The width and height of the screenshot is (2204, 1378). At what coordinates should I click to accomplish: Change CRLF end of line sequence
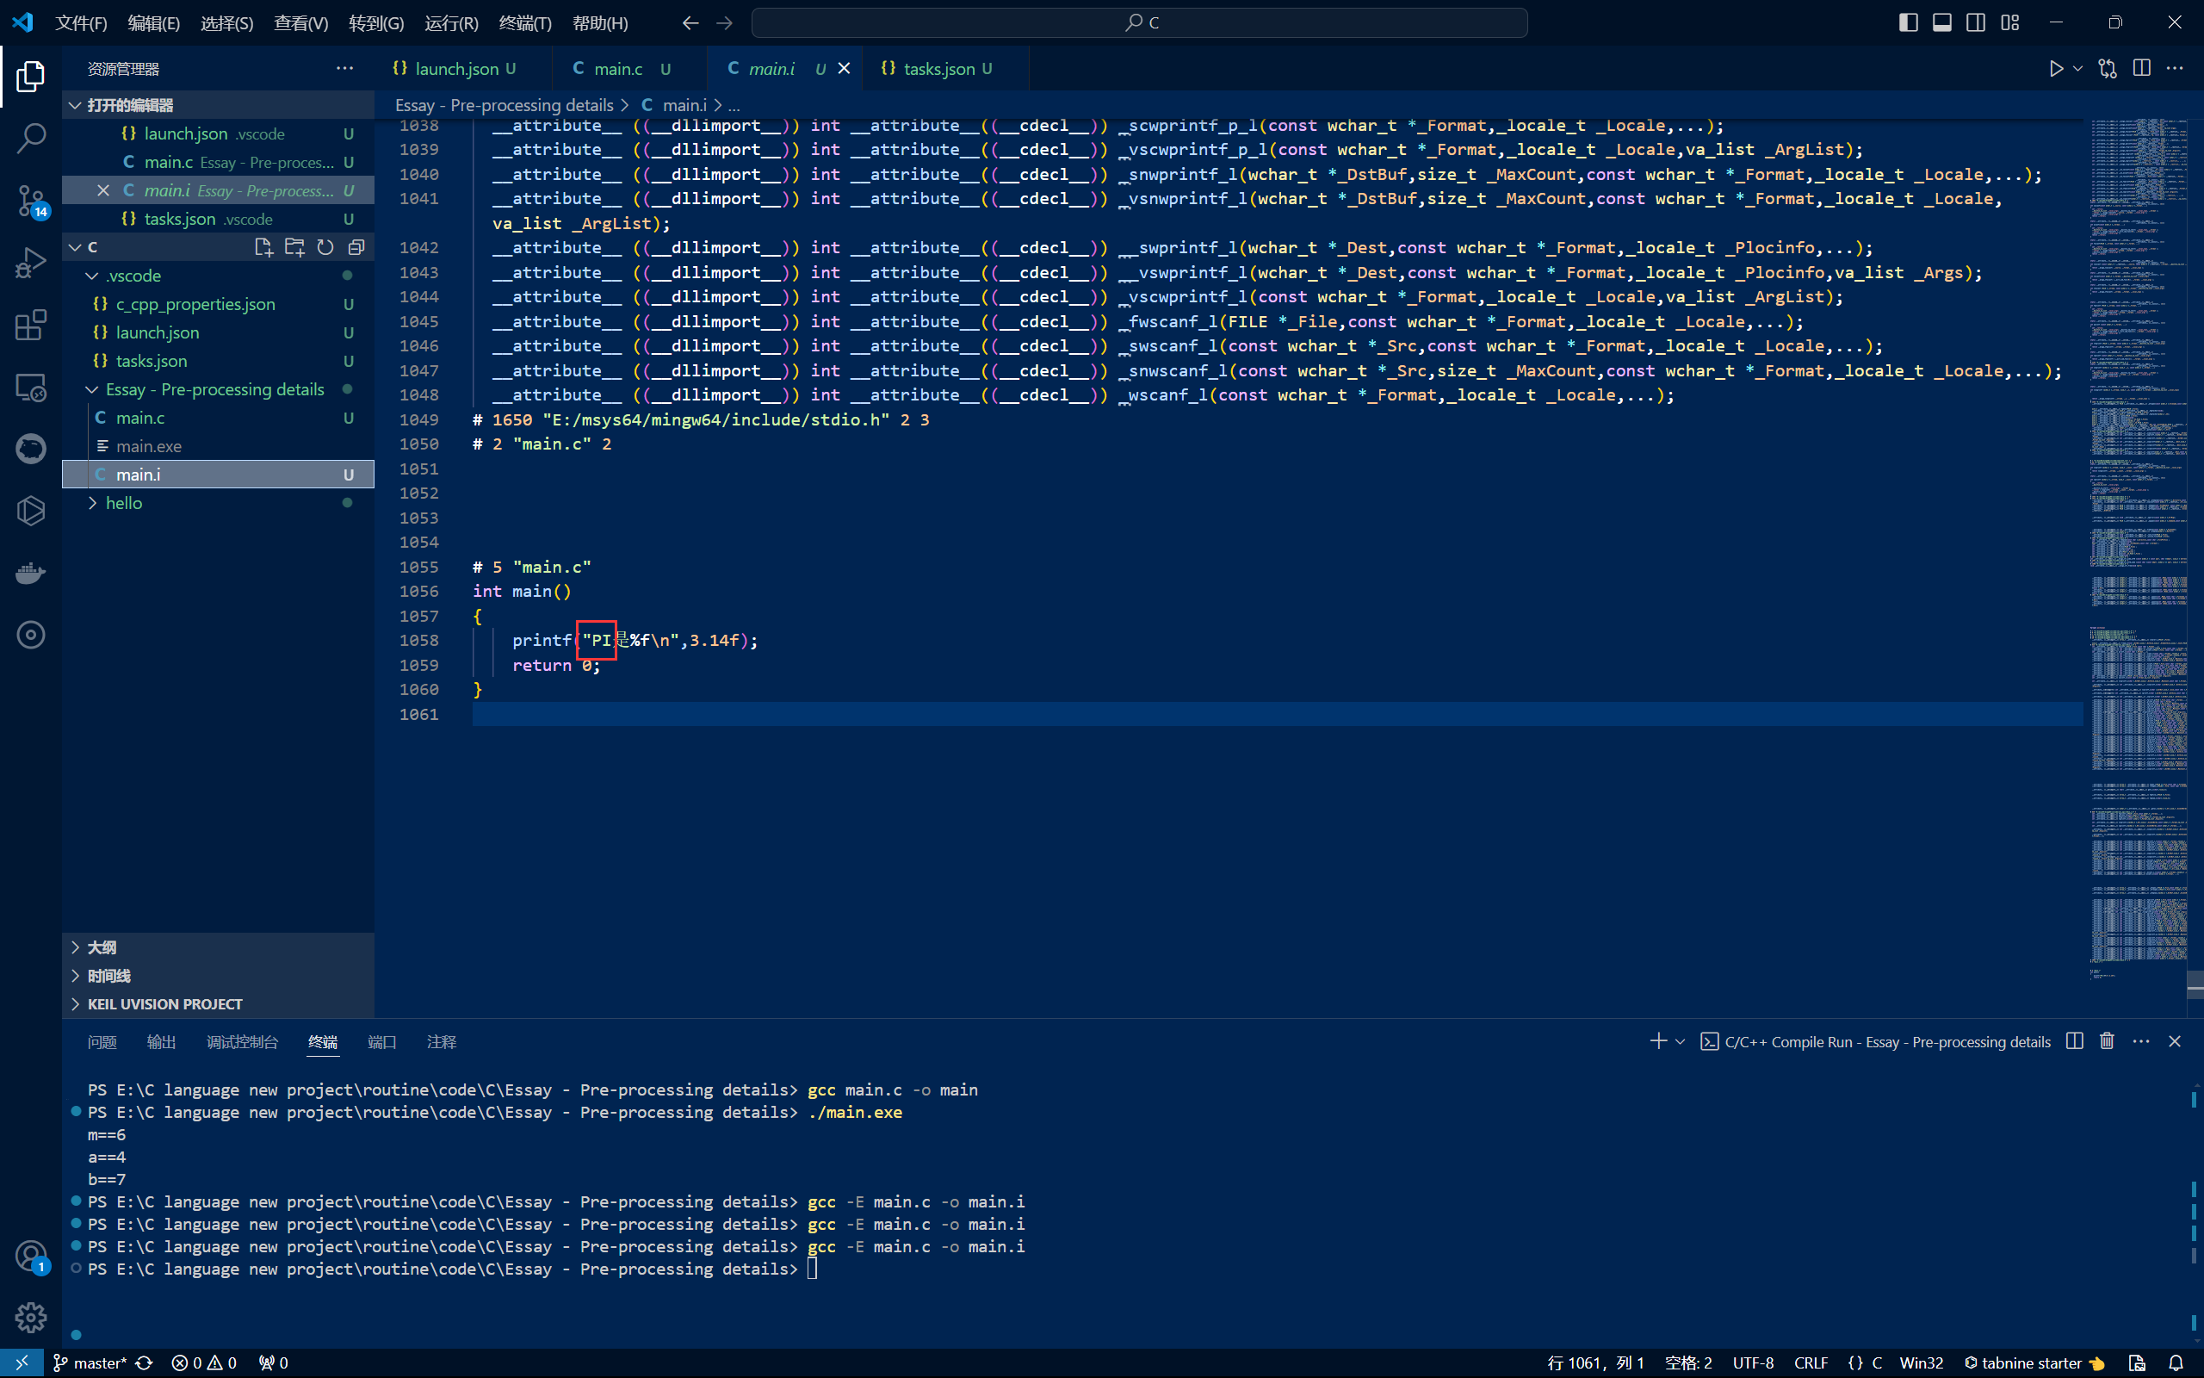coord(1811,1362)
